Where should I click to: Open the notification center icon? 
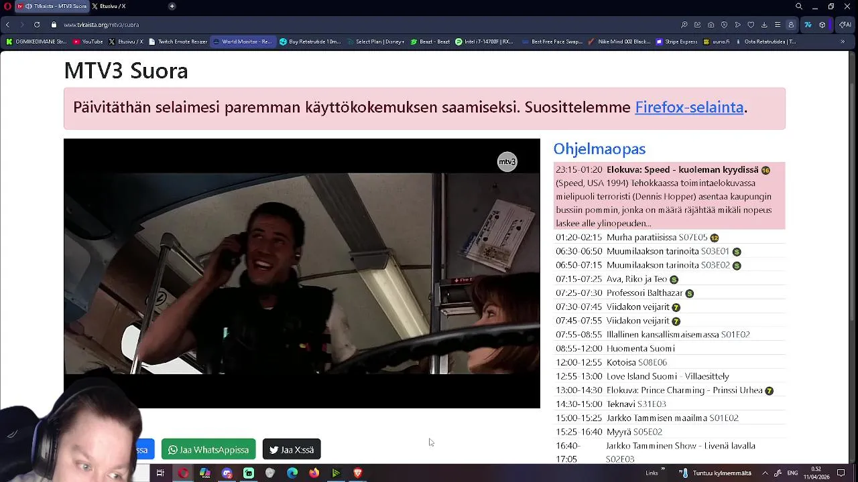click(x=841, y=473)
